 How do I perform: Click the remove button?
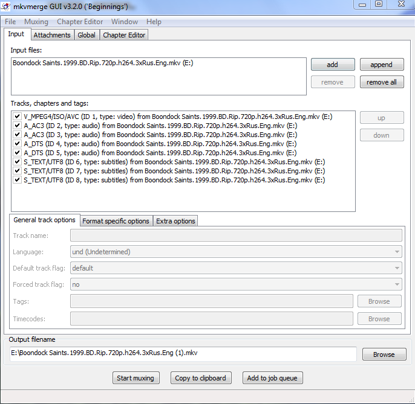pyautogui.click(x=333, y=82)
